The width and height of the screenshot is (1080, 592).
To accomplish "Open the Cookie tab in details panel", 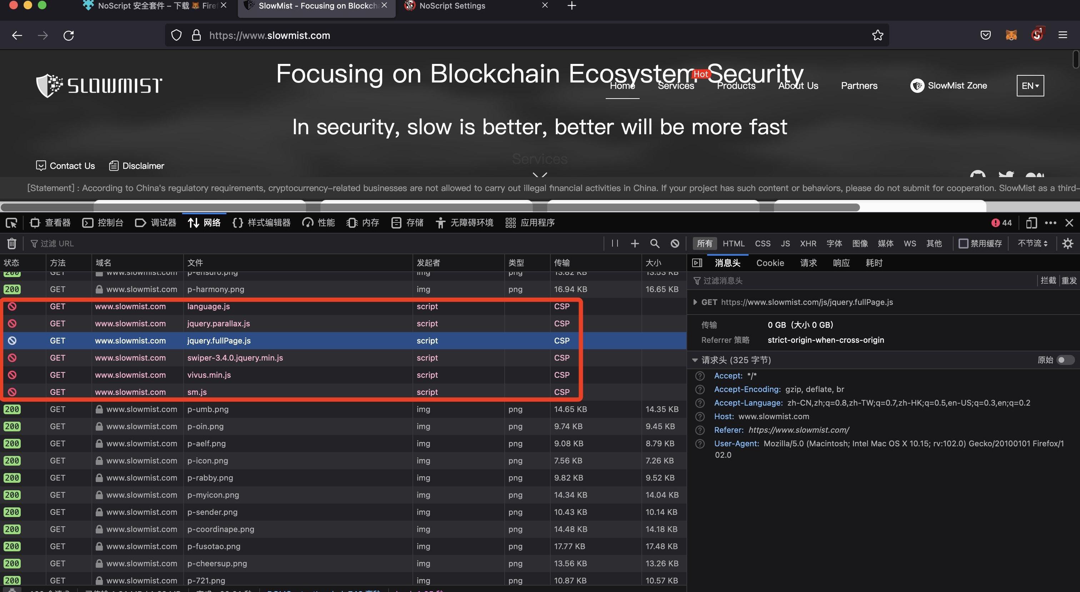I will tap(770, 263).
